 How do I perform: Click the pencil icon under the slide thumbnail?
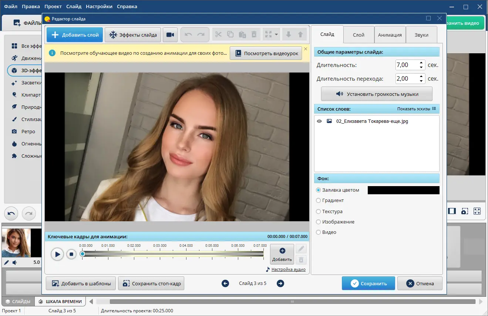tap(6, 263)
